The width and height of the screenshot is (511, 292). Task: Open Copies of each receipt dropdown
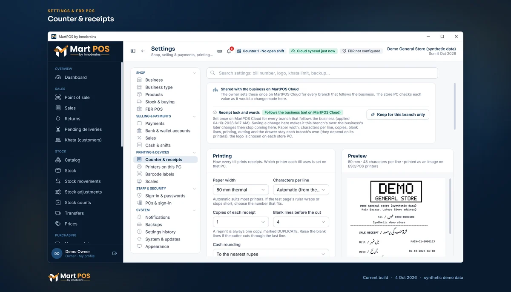(241, 222)
